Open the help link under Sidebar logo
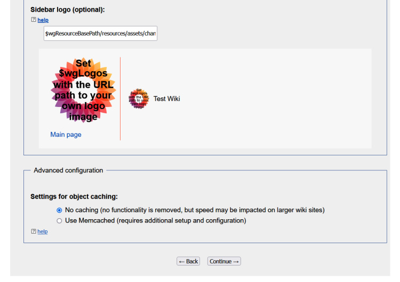Screen dimensions: 400x282 43,20
